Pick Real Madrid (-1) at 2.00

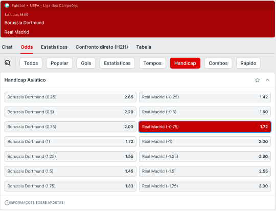[205, 141]
